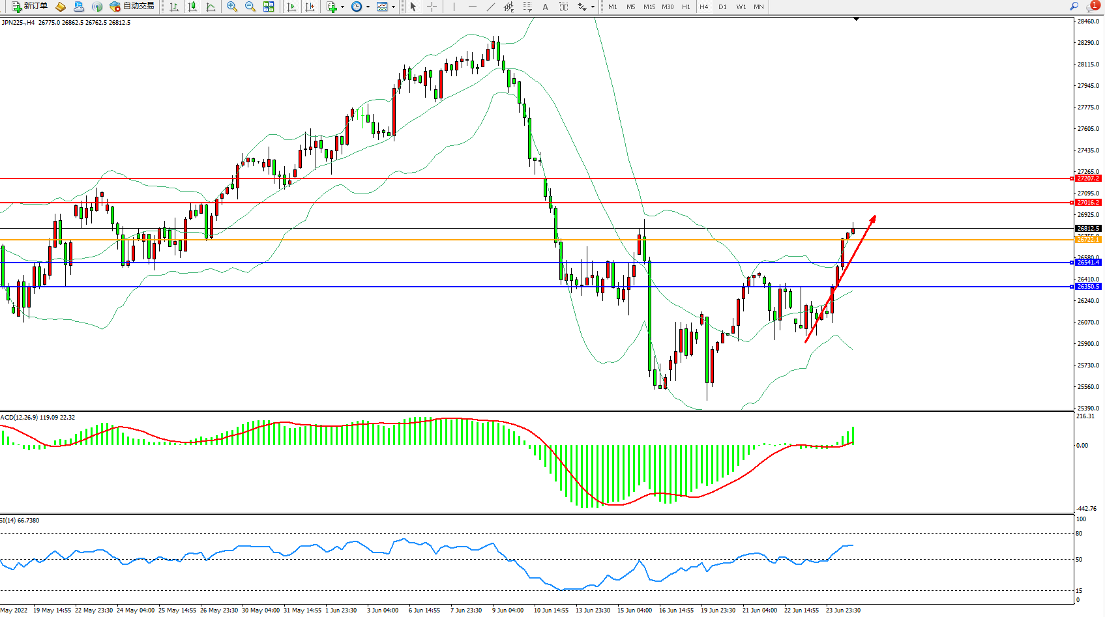Switch to the D1 timeframe

(x=722, y=7)
